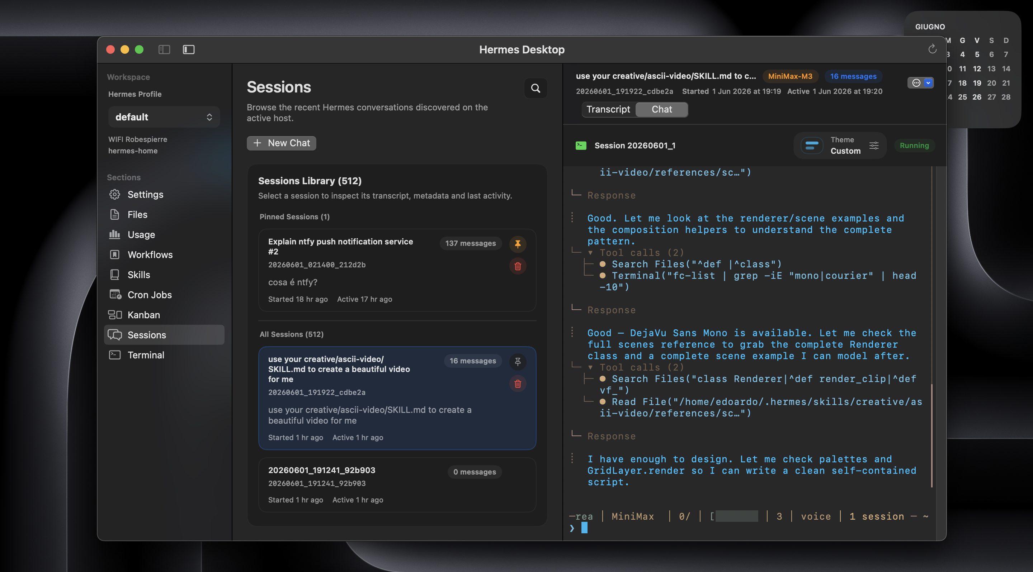The height and width of the screenshot is (572, 1033).
Task: Click 'WIFI Robespierre' label
Action: point(137,139)
